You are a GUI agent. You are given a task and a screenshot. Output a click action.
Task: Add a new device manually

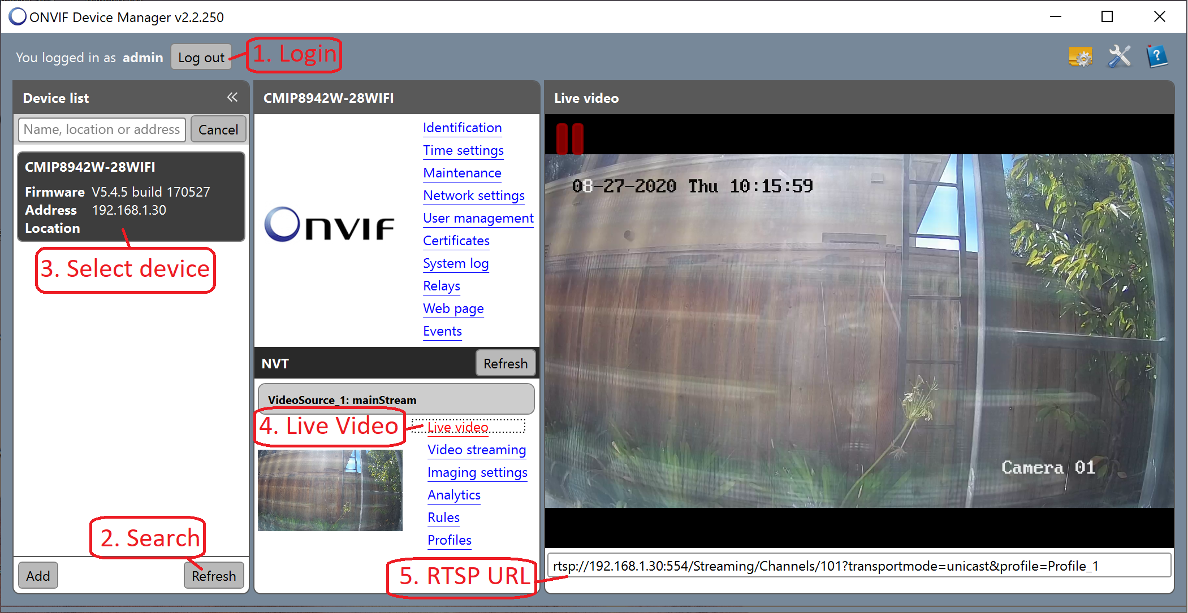click(x=38, y=576)
